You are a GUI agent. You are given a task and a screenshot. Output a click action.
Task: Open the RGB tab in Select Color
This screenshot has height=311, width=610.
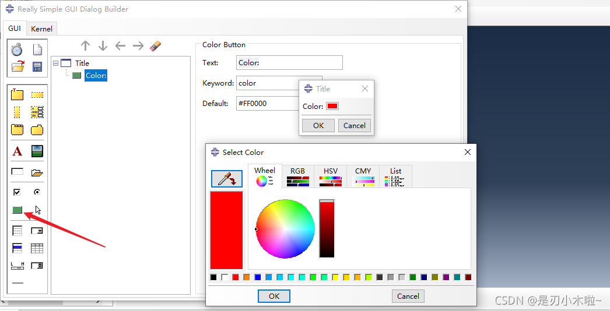[x=297, y=177]
